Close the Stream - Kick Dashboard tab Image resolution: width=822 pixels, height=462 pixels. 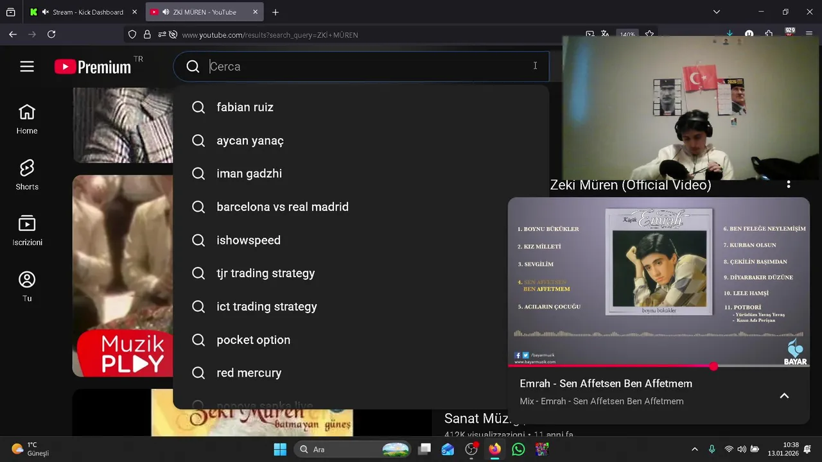click(x=134, y=12)
